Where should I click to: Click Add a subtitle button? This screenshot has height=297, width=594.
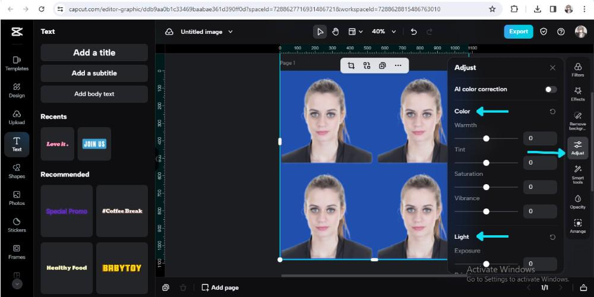(94, 73)
